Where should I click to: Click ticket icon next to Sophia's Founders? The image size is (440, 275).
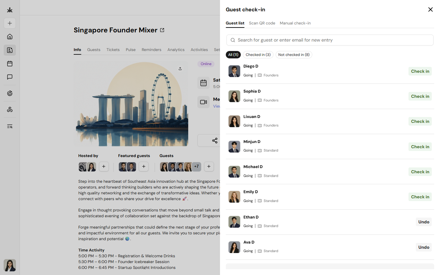coord(260,100)
